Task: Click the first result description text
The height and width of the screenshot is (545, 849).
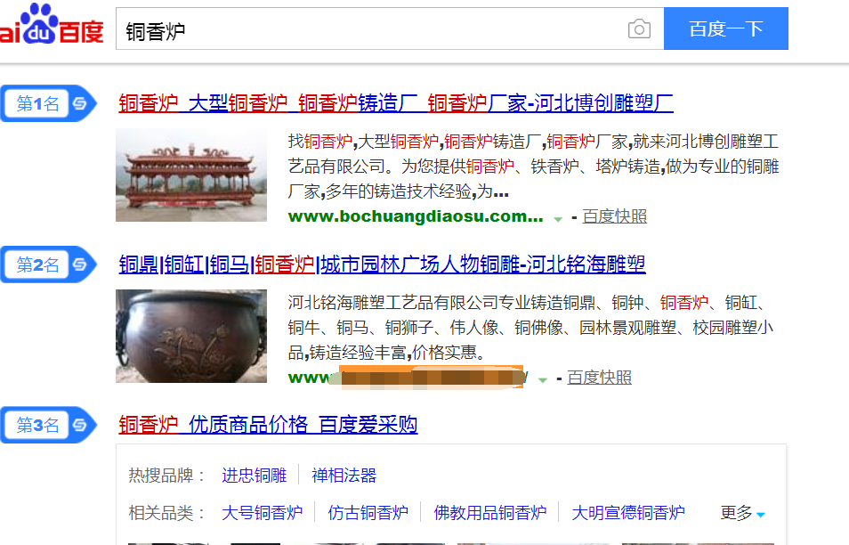Action: (533, 167)
